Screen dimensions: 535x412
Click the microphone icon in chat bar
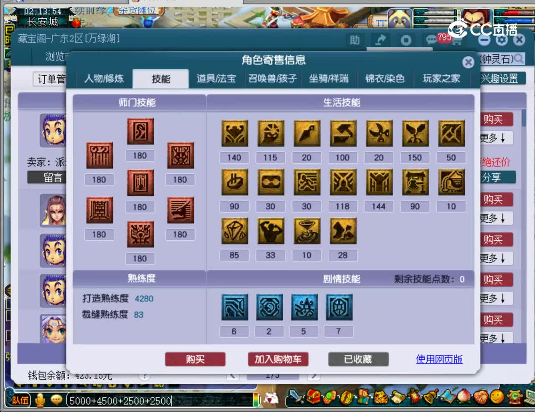tap(40, 400)
